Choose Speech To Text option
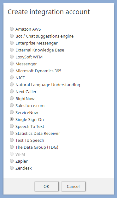The height and width of the screenshot is (198, 117). pyautogui.click(x=12, y=126)
